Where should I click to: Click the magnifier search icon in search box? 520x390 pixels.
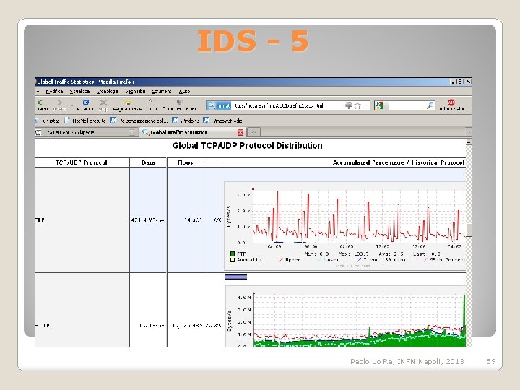coord(430,105)
